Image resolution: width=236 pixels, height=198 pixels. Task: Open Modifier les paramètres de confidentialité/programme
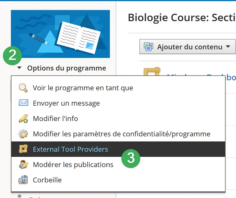click(x=122, y=134)
